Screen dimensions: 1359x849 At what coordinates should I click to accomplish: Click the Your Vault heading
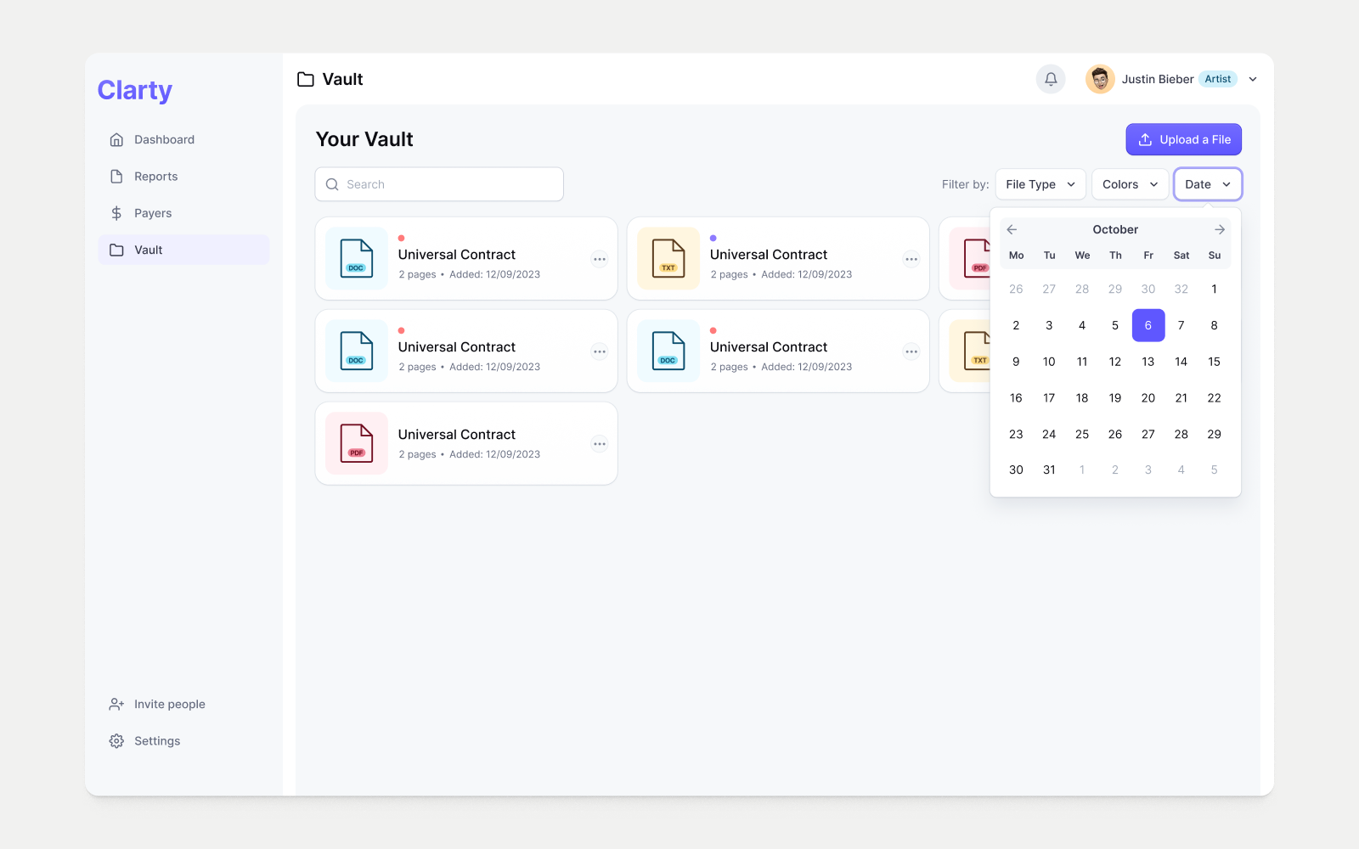(x=364, y=139)
